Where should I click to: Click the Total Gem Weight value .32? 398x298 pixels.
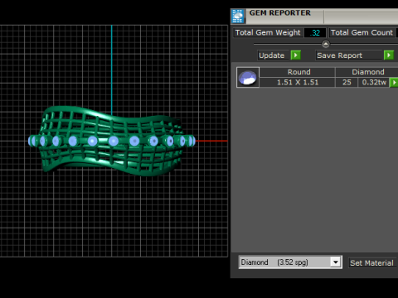coord(315,32)
